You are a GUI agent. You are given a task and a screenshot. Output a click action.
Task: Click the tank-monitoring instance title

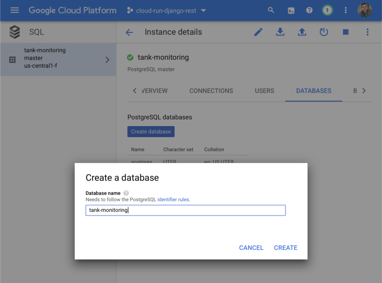163,57
